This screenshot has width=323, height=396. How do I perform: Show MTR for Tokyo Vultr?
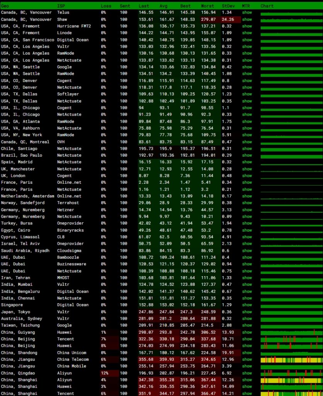247,312
